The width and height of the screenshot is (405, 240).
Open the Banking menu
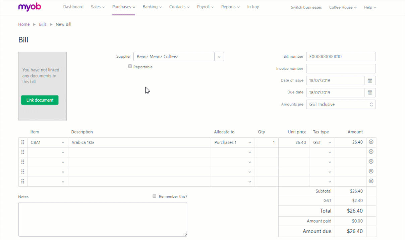pyautogui.click(x=152, y=7)
